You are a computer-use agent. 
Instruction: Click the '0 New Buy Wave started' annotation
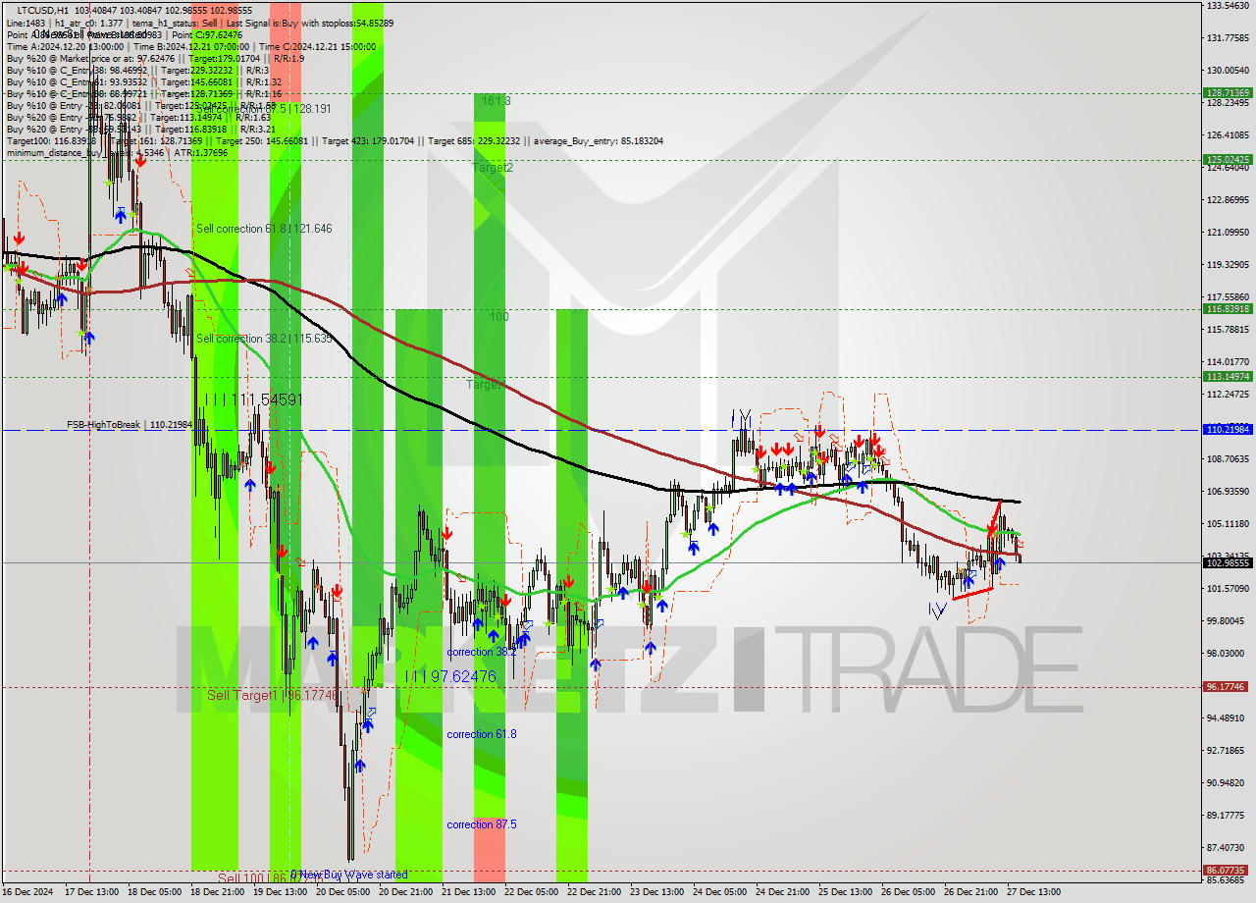[348, 875]
